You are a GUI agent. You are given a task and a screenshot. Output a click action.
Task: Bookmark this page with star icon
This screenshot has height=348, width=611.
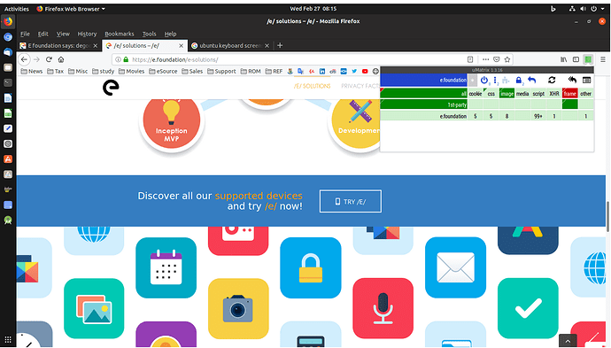click(507, 59)
